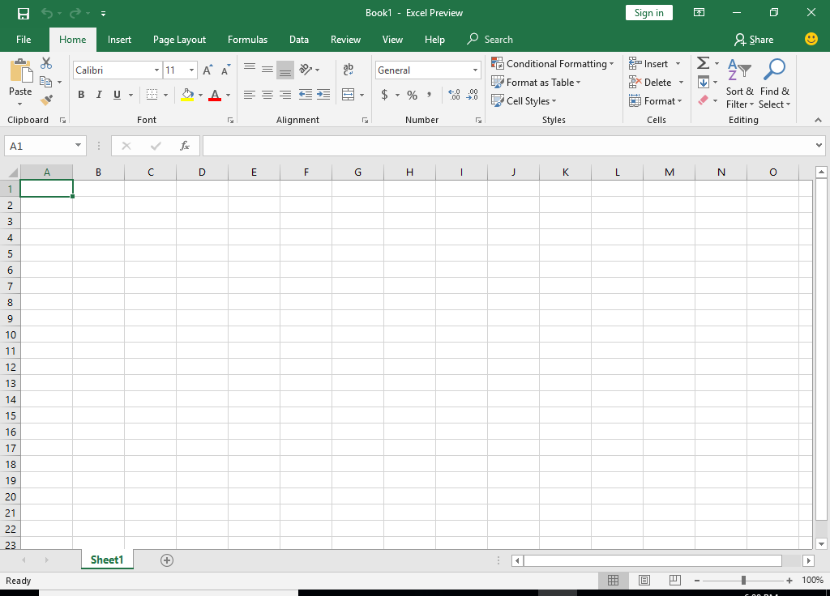Click the Sign in button

pyautogui.click(x=648, y=12)
